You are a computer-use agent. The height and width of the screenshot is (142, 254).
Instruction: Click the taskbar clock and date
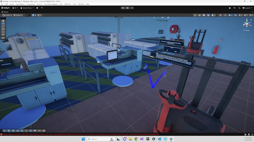click(248, 139)
